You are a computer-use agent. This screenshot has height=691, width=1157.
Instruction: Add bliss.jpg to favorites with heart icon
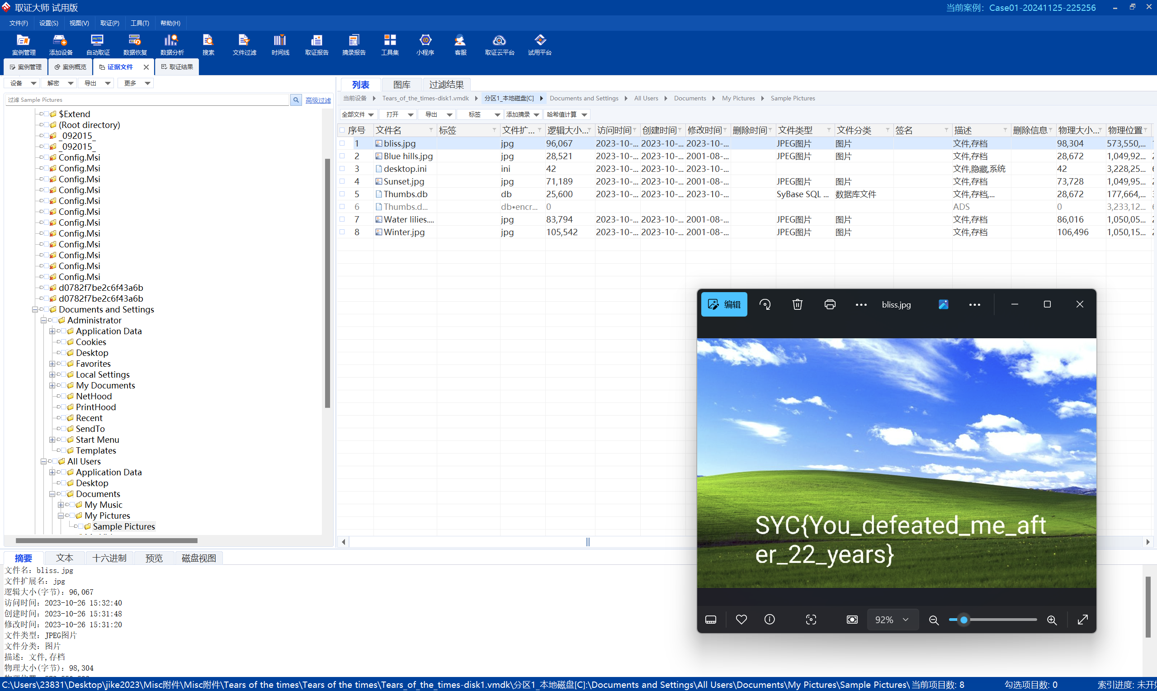tap(741, 619)
